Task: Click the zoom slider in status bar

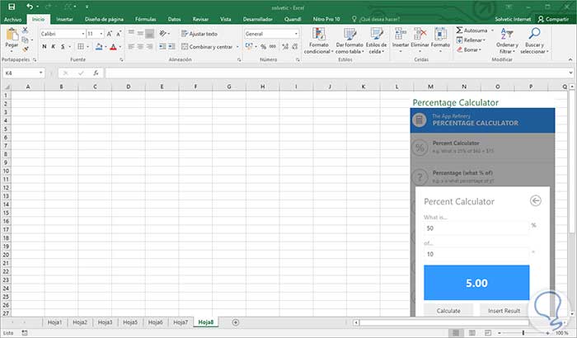Action: (523, 333)
